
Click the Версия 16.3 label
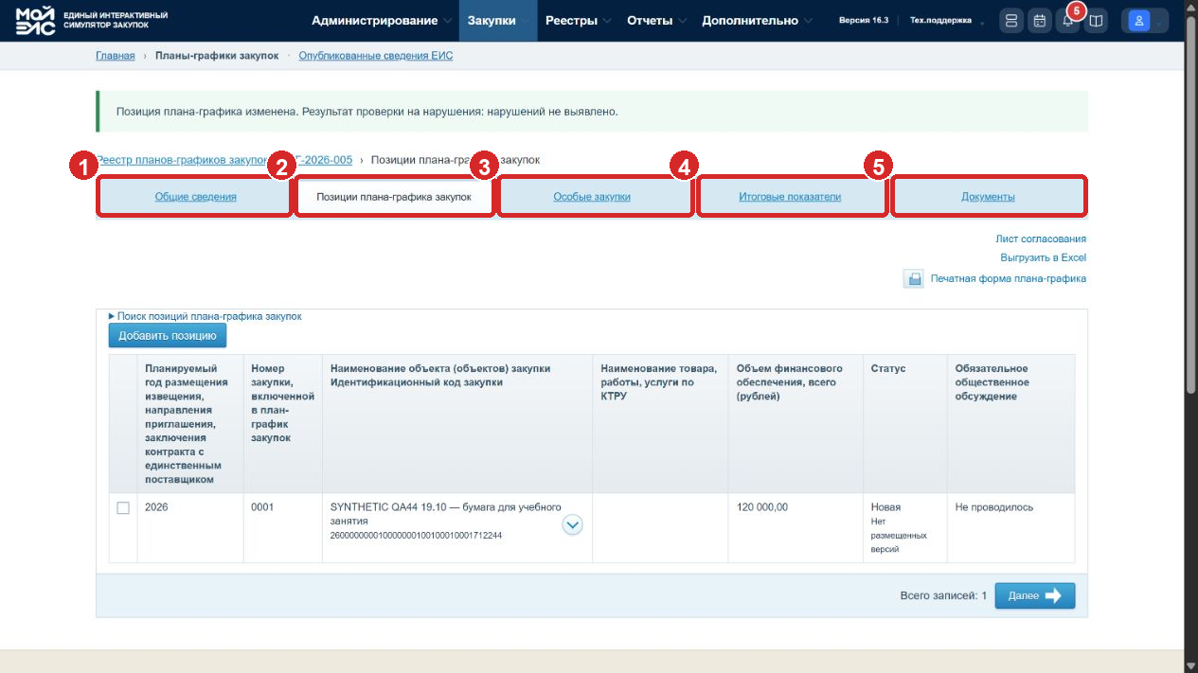[864, 20]
